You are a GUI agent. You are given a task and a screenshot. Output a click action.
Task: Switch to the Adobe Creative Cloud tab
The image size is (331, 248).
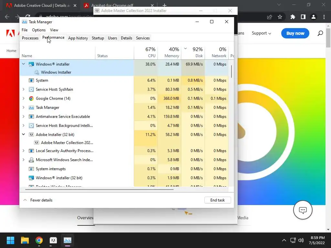tap(42, 5)
